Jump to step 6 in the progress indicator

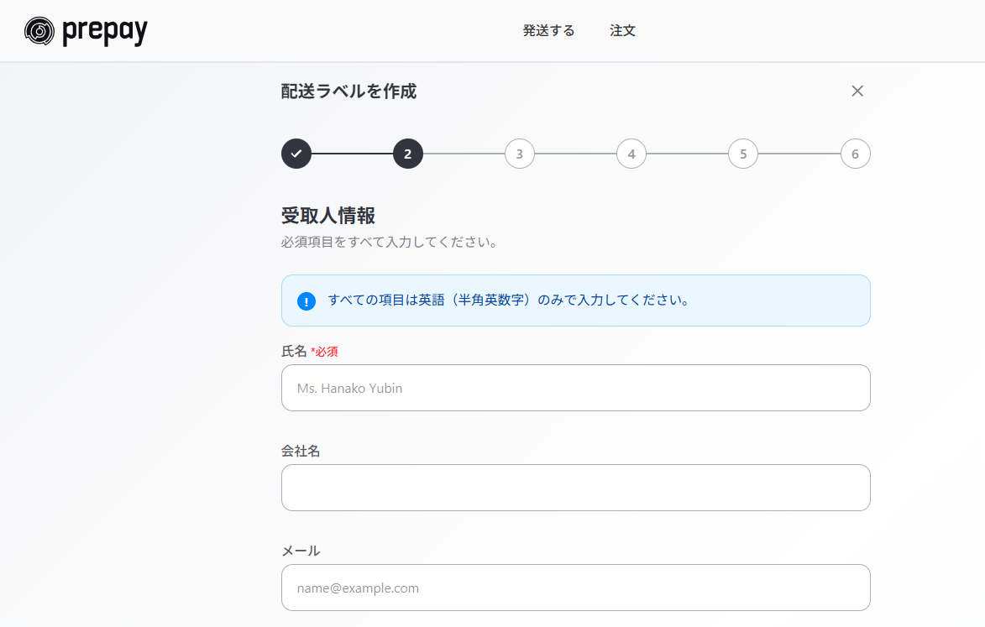pos(855,154)
